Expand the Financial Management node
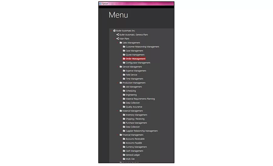This screenshot has width=273, height=166. [x=118, y=135]
